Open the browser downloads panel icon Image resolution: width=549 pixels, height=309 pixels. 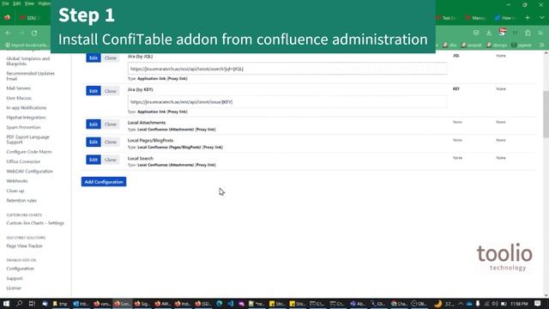pos(489,33)
